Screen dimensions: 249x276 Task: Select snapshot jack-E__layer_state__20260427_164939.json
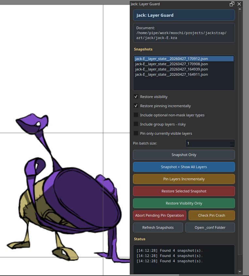coord(184,69)
